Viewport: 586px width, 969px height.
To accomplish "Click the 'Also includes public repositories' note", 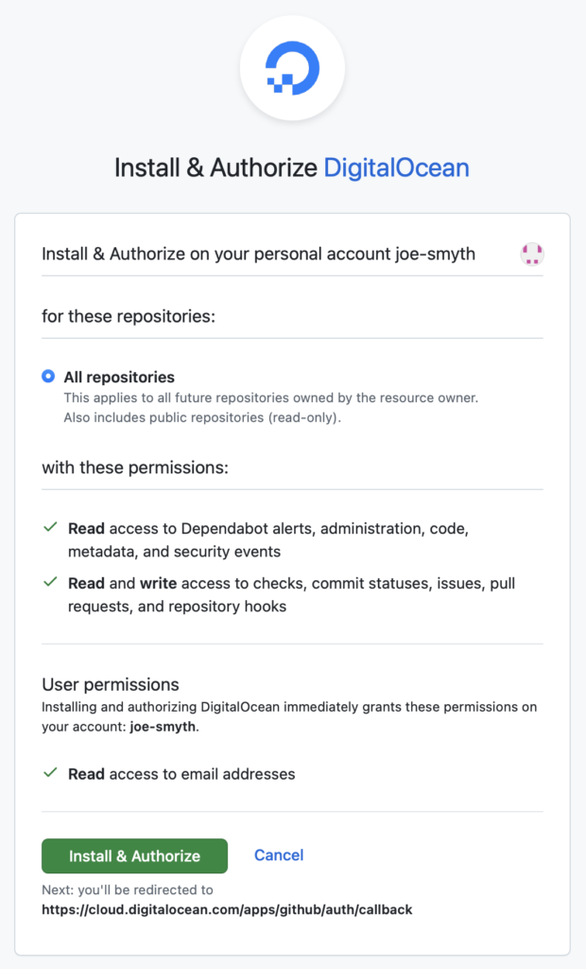I will click(x=202, y=417).
